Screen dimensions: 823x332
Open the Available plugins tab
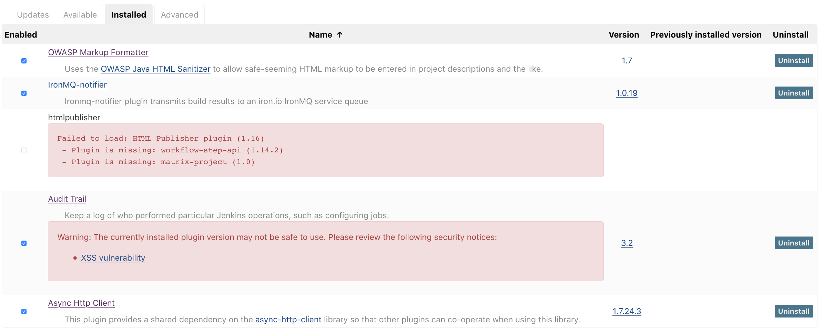coord(80,14)
